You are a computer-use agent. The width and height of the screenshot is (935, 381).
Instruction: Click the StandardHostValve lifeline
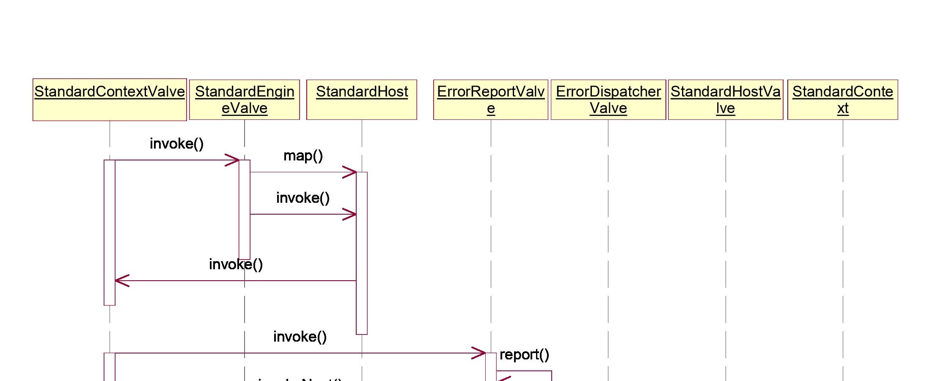click(x=726, y=250)
